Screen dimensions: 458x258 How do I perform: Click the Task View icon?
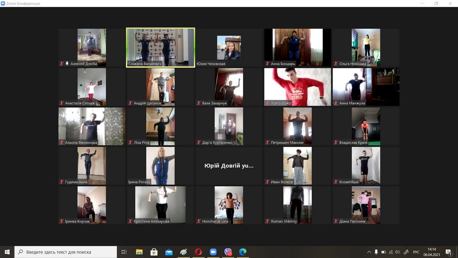pos(124,252)
